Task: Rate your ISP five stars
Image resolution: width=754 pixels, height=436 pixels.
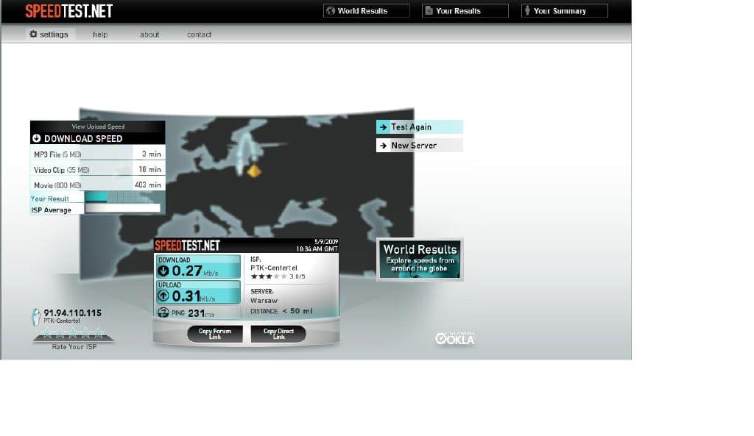Action: [99, 332]
